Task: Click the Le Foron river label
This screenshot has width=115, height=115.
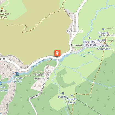Action: (38, 64)
